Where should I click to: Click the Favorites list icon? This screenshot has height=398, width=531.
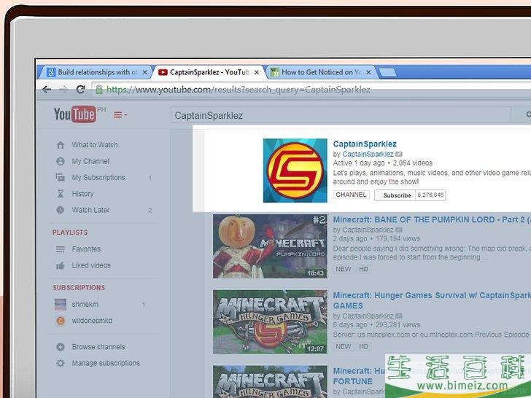(61, 249)
